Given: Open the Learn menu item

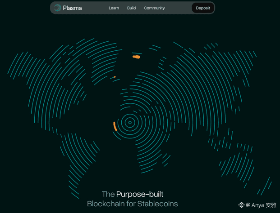Looking at the screenshot, I should pos(114,8).
